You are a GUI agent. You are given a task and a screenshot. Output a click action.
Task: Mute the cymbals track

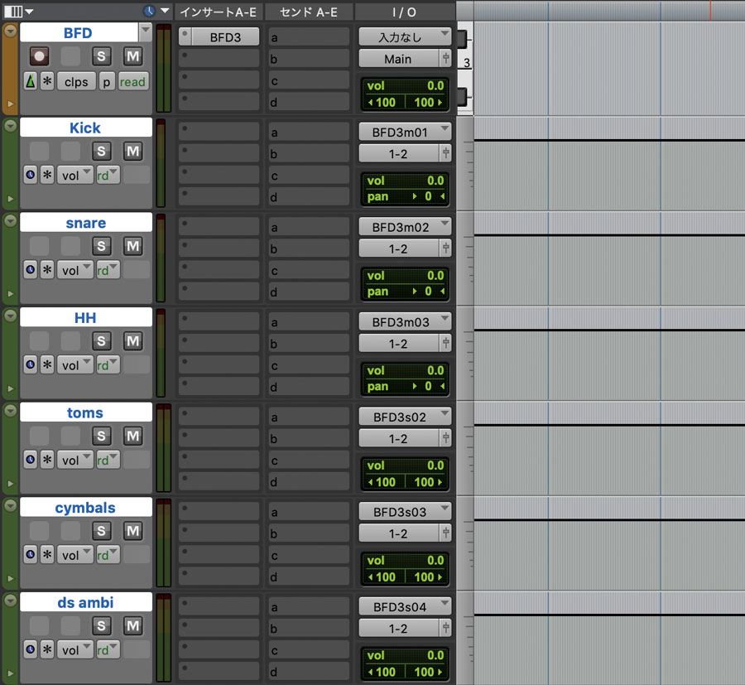133,530
